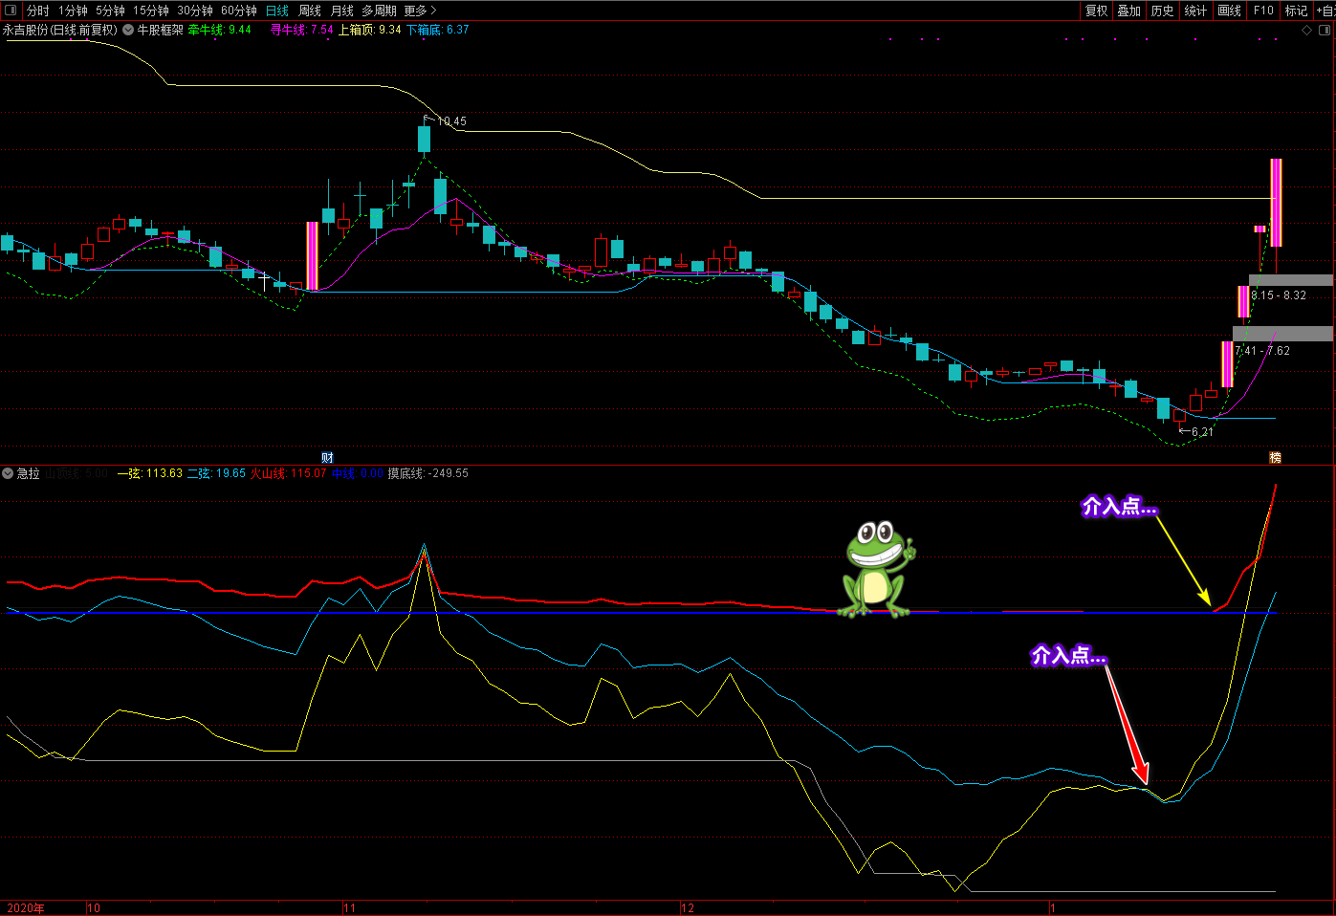Switch to the 周线 weekly tab

click(x=310, y=11)
